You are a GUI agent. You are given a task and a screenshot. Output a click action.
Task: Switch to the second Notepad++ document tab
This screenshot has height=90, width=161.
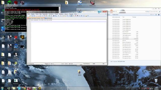(48, 18)
